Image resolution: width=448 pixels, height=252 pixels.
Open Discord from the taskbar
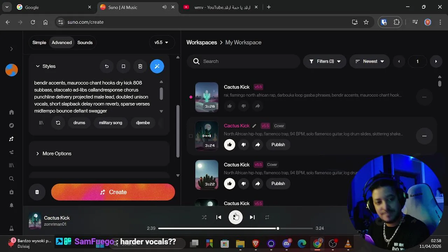(287, 243)
